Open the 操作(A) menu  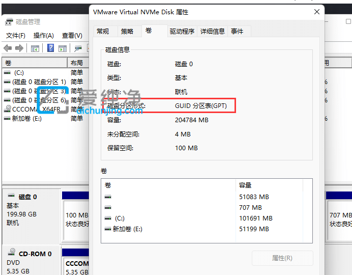pos(44,36)
